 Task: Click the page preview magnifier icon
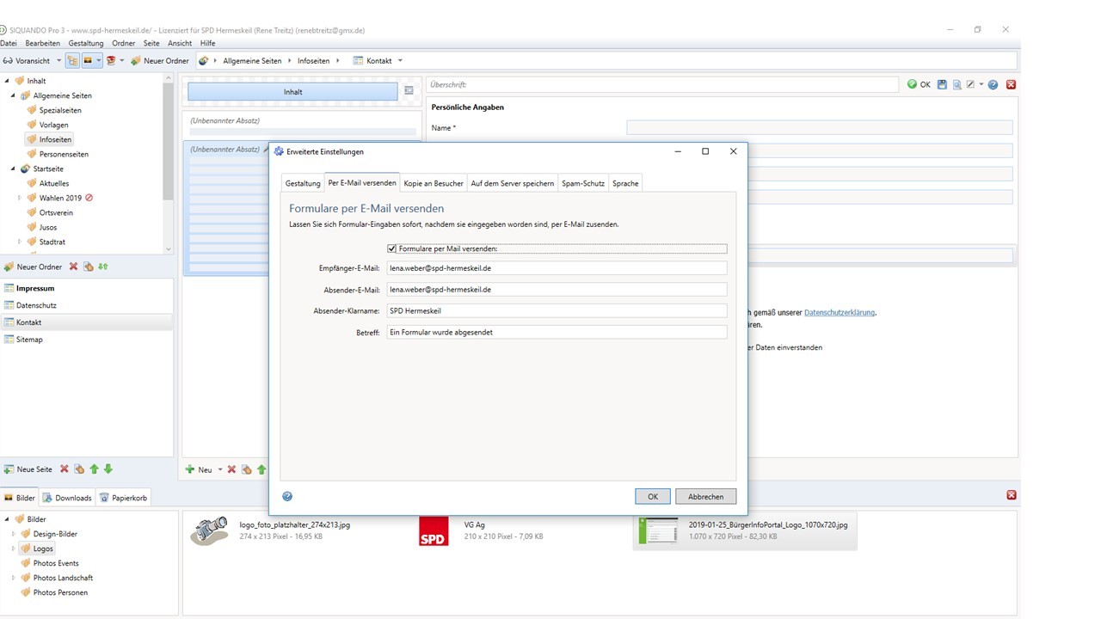click(956, 85)
